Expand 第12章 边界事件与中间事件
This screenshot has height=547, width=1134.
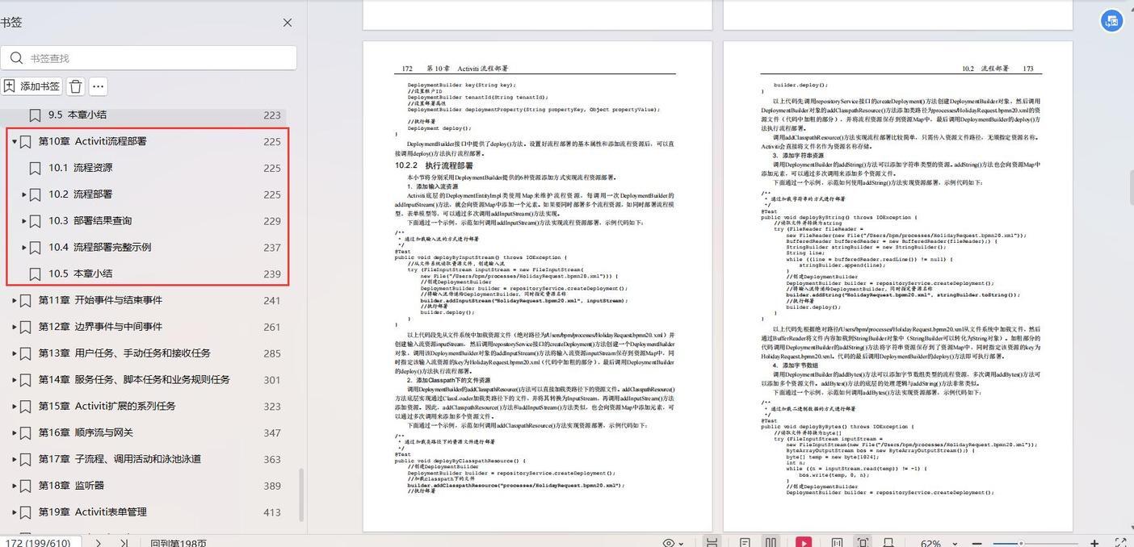click(14, 327)
